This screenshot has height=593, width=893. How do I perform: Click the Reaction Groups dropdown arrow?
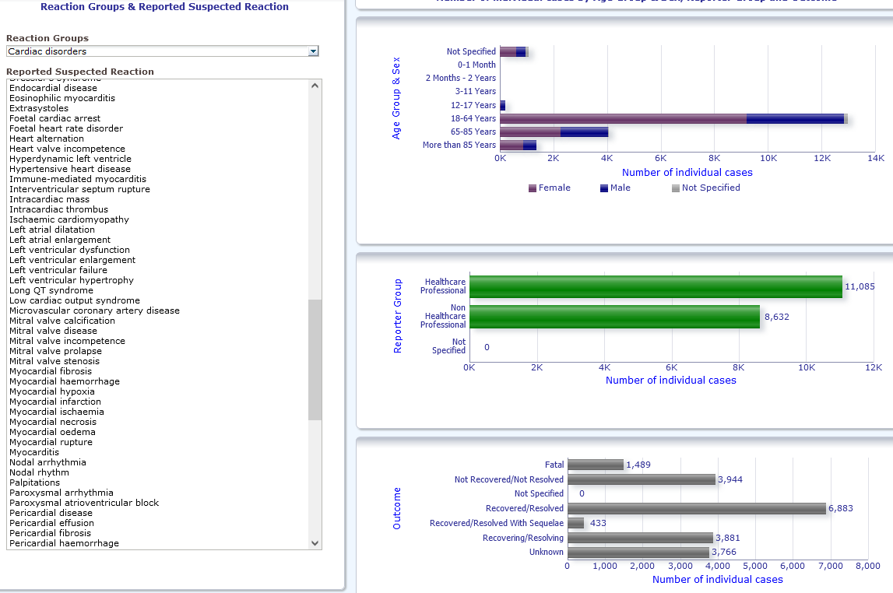313,51
